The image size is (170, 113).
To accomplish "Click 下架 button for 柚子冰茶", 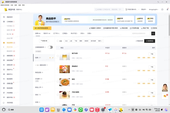I will click(x=152, y=54).
